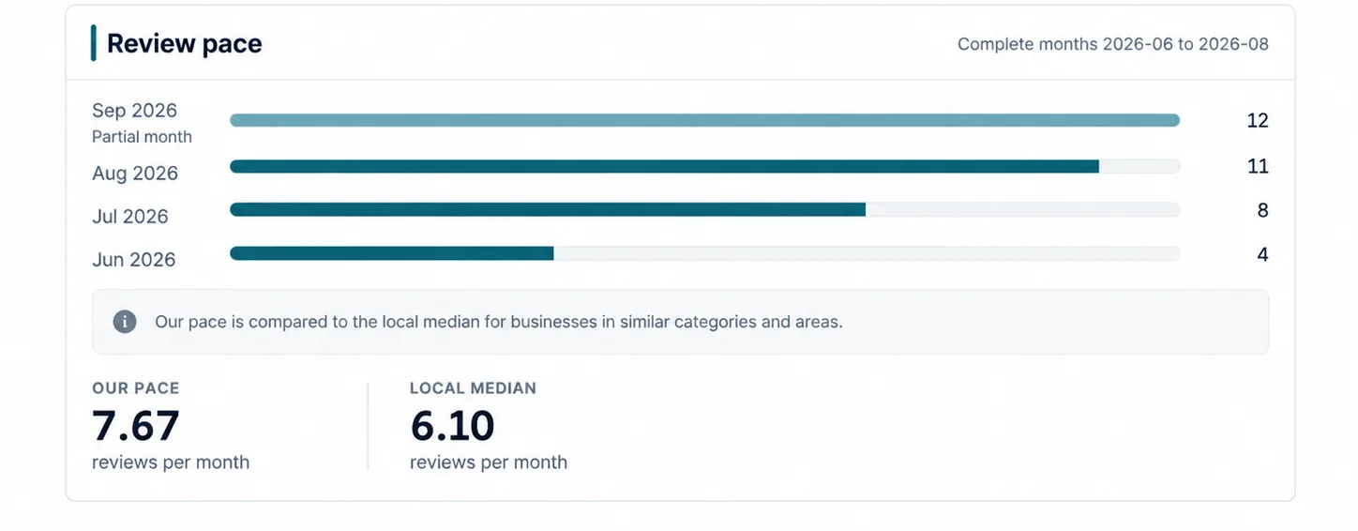
Task: Click the 'Partial month' caption
Action: click(x=142, y=137)
